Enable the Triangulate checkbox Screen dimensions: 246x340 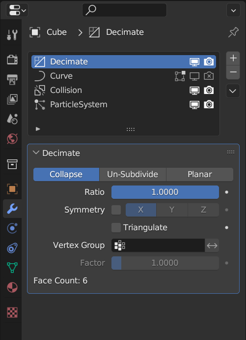coord(116,228)
